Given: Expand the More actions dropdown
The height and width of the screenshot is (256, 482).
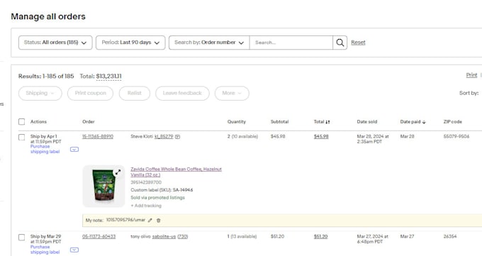Looking at the screenshot, I should (232, 93).
